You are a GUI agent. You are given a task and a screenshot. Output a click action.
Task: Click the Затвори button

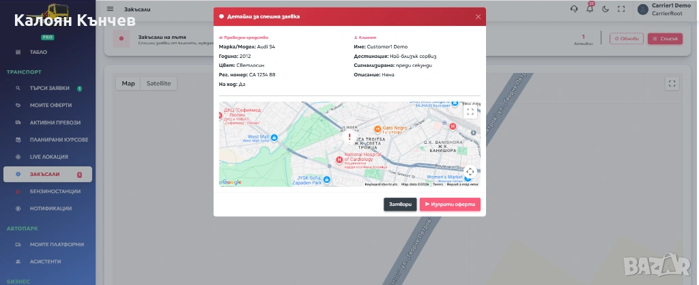[x=400, y=205]
